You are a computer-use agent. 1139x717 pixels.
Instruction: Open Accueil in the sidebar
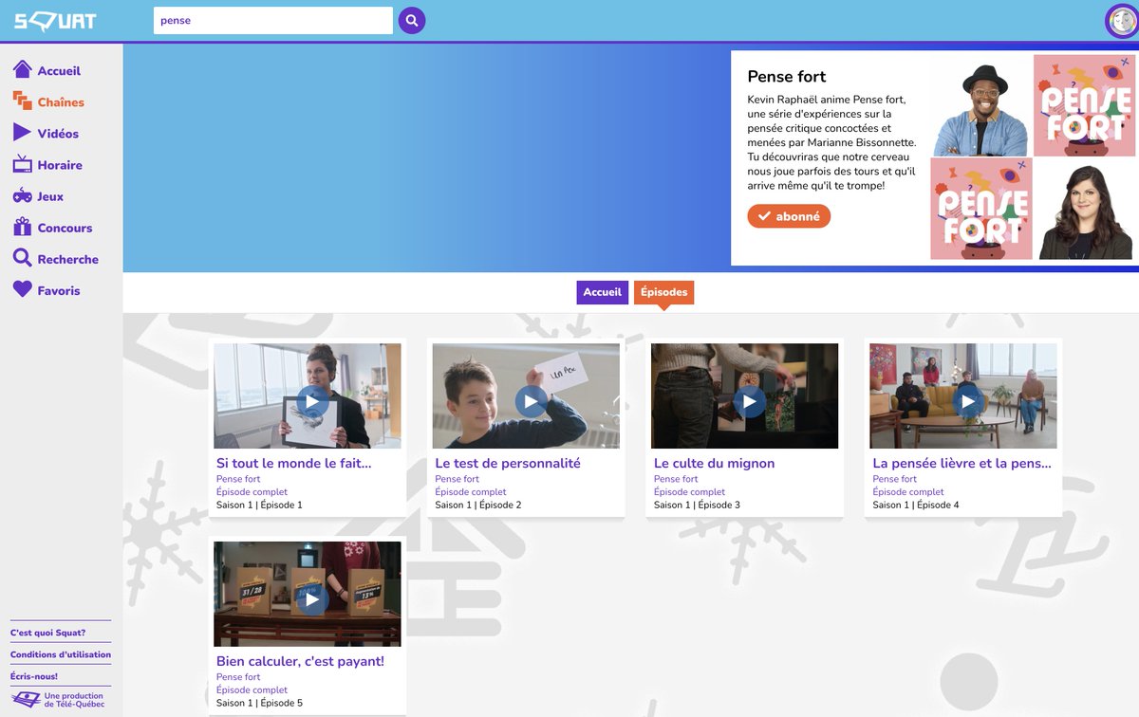59,71
